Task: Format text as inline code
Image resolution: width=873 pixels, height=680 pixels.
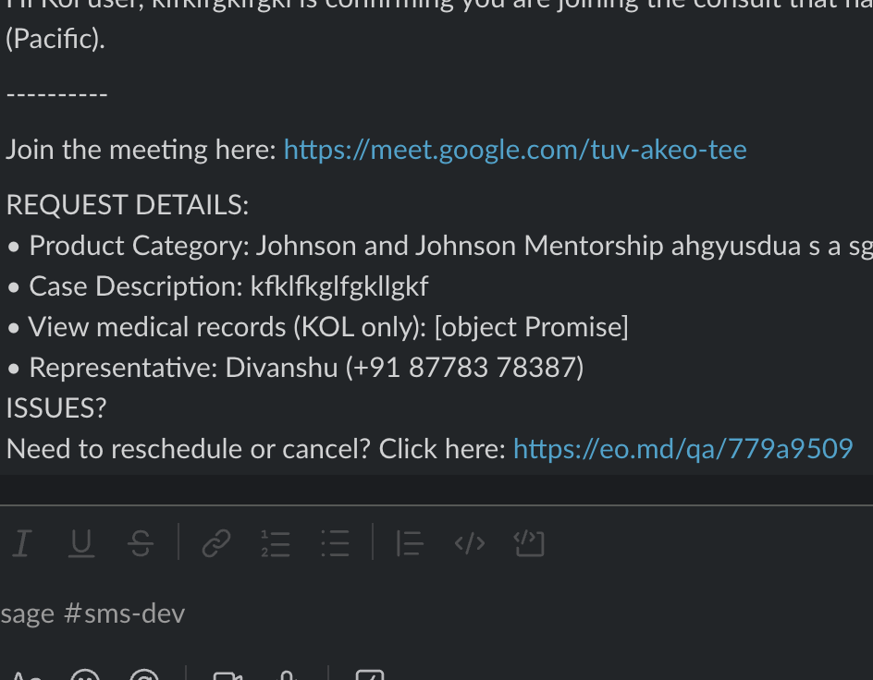Action: [x=470, y=543]
